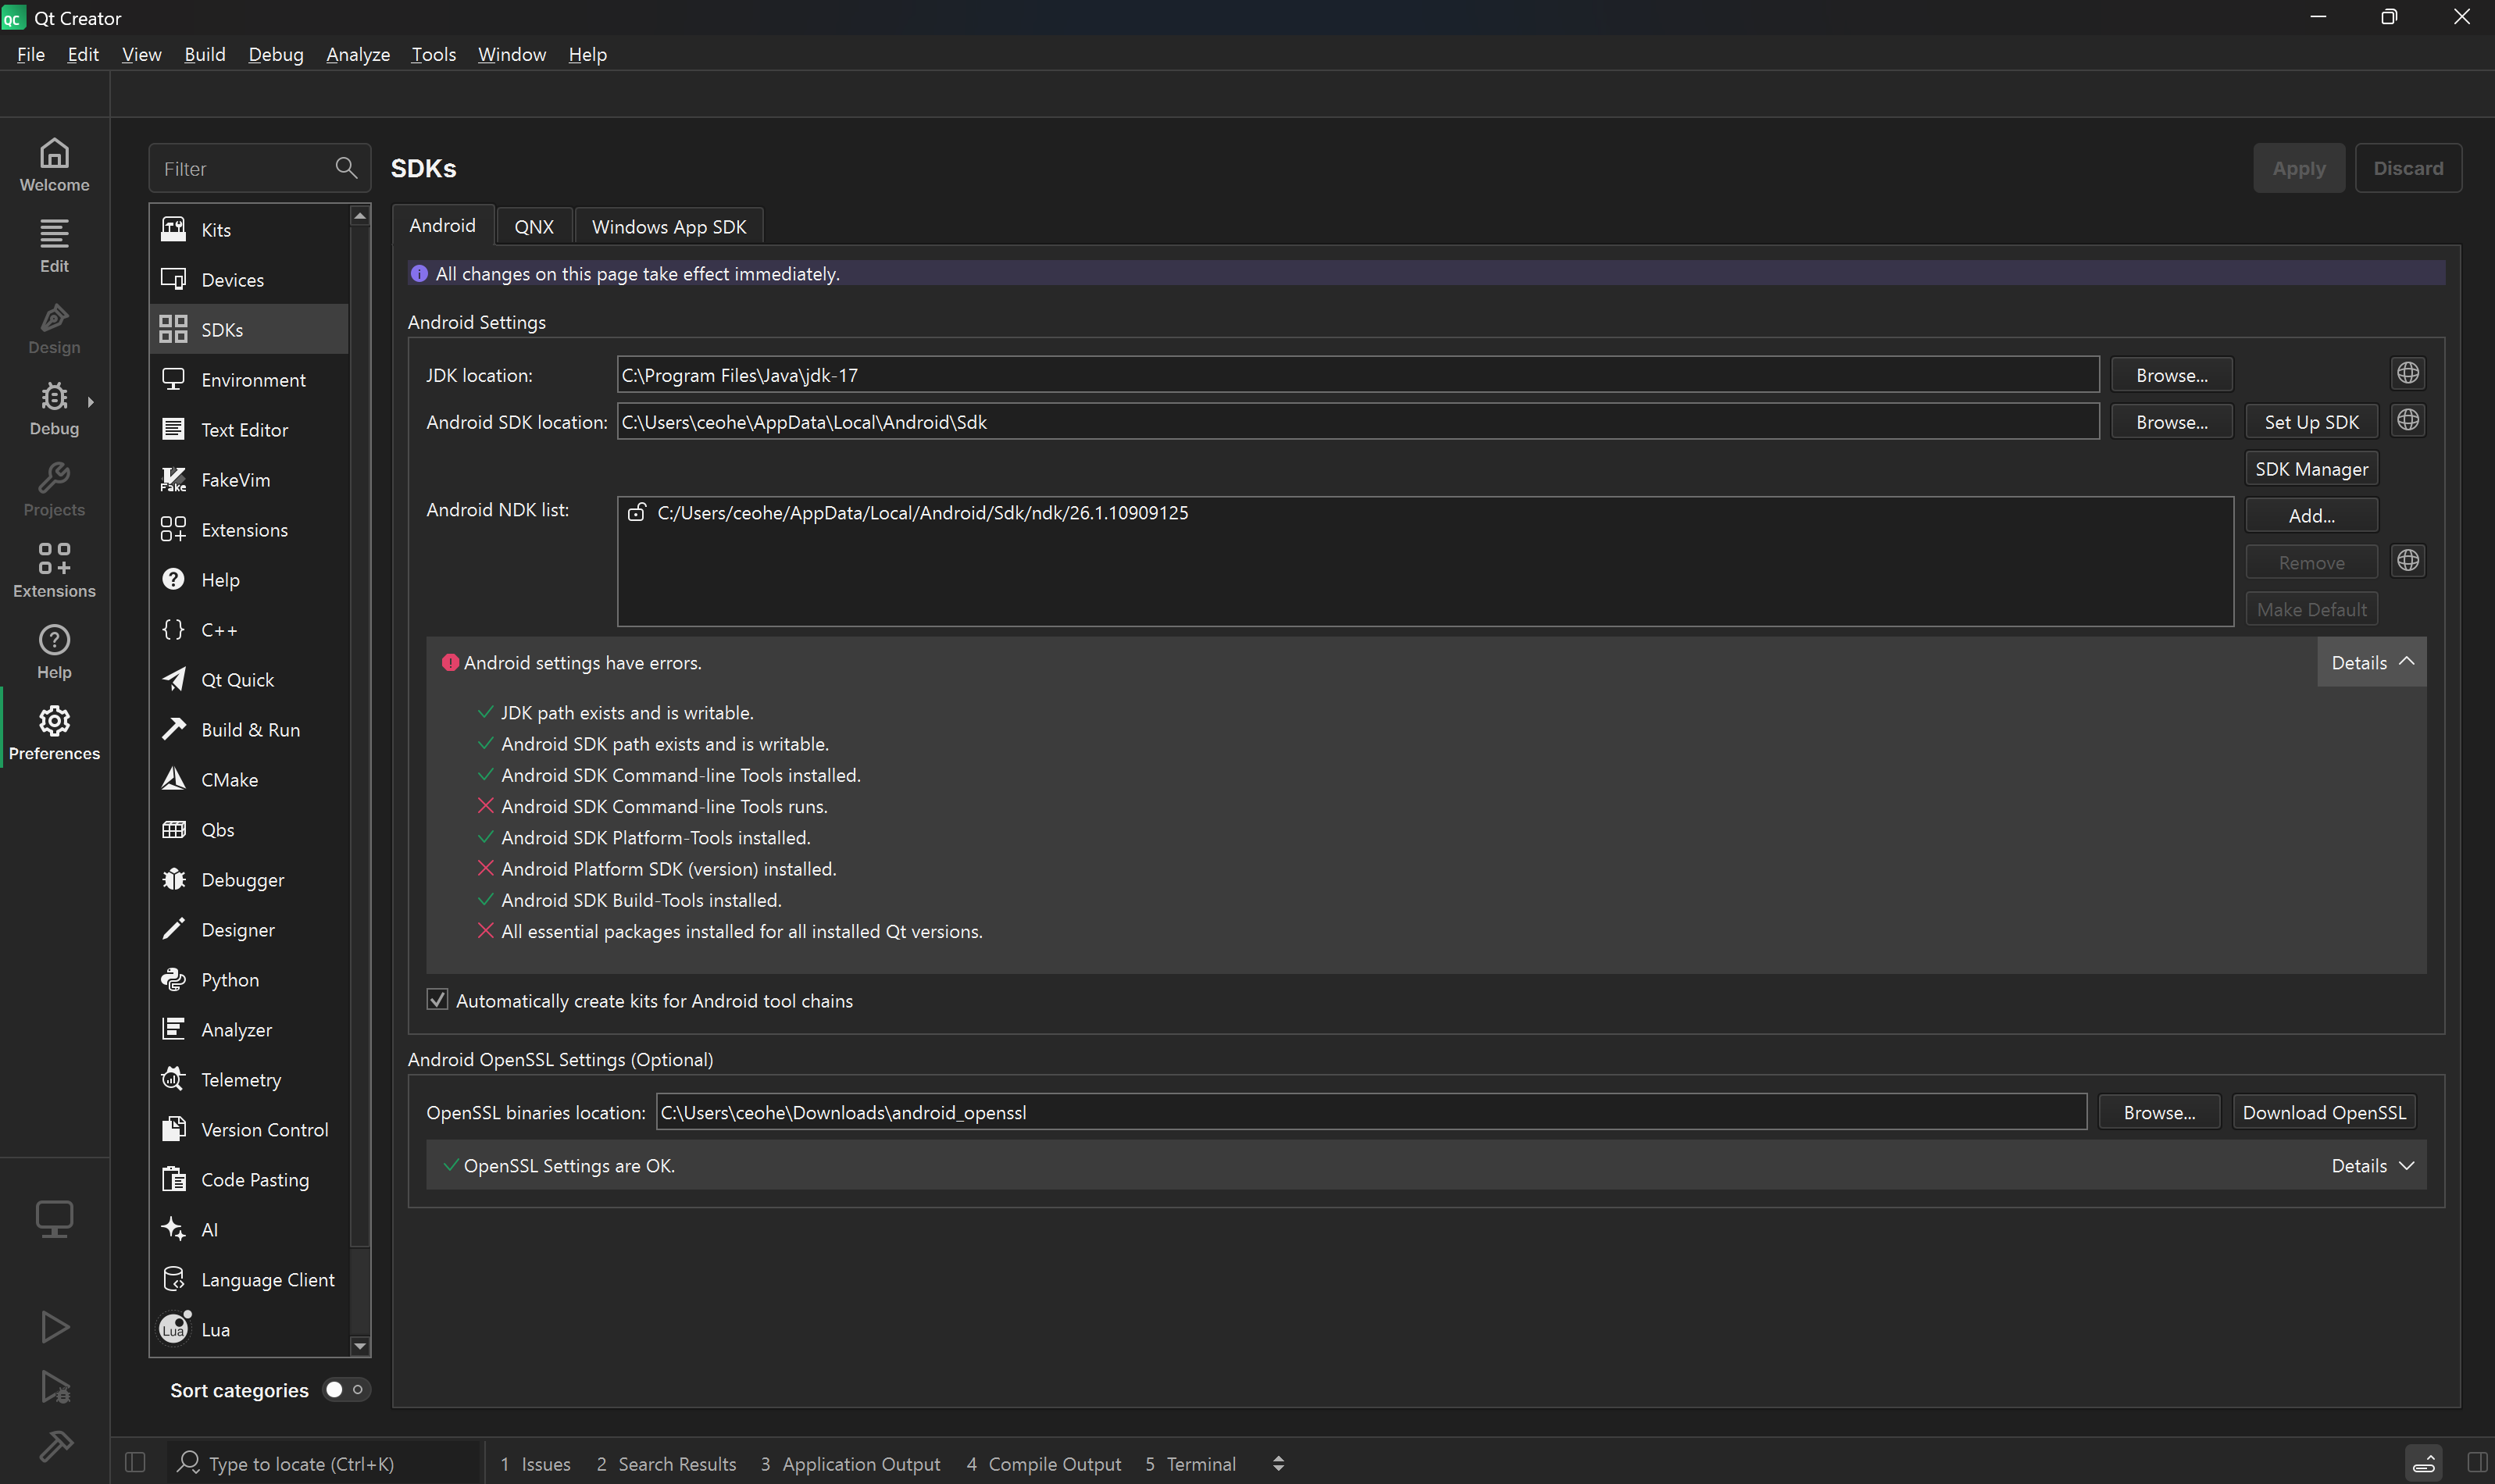Open Python preferences category
The width and height of the screenshot is (2495, 1484).
click(249, 980)
